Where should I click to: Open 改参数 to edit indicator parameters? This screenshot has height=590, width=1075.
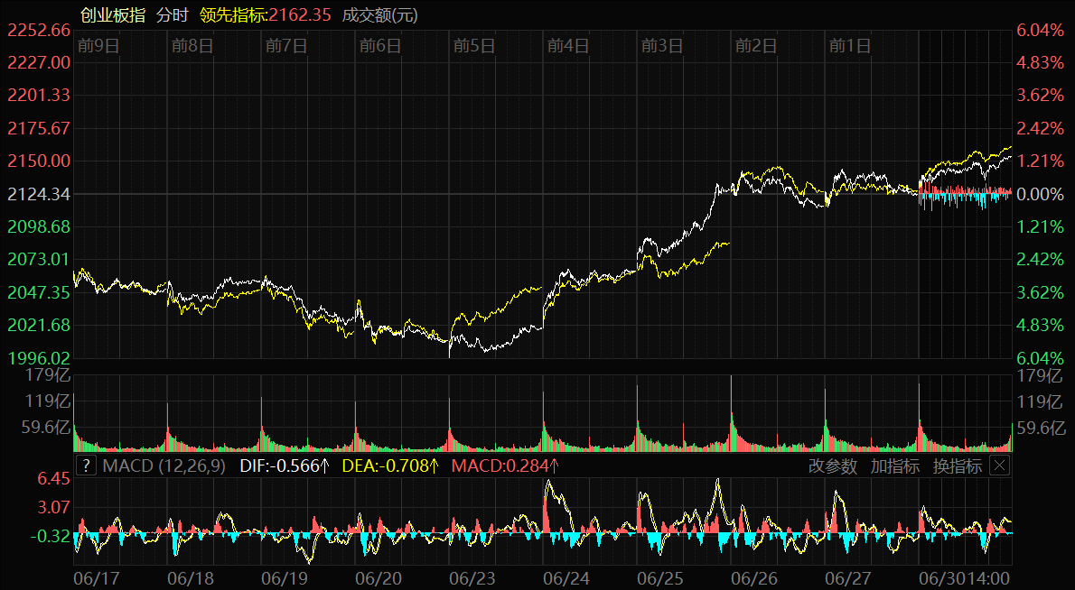[832, 466]
